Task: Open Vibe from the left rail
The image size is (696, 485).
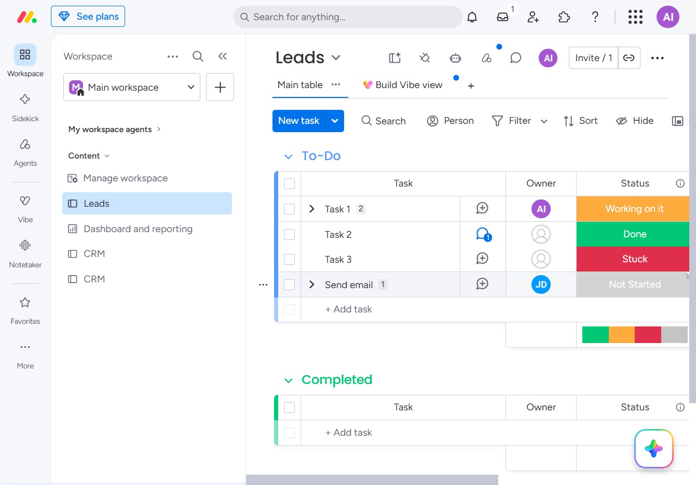Action: (25, 209)
